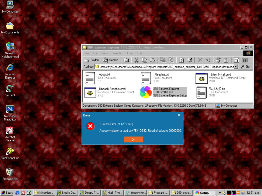The width and height of the screenshot is (262, 196).
Task: Click the Go button beside address bar
Action: click(x=245, y=67)
